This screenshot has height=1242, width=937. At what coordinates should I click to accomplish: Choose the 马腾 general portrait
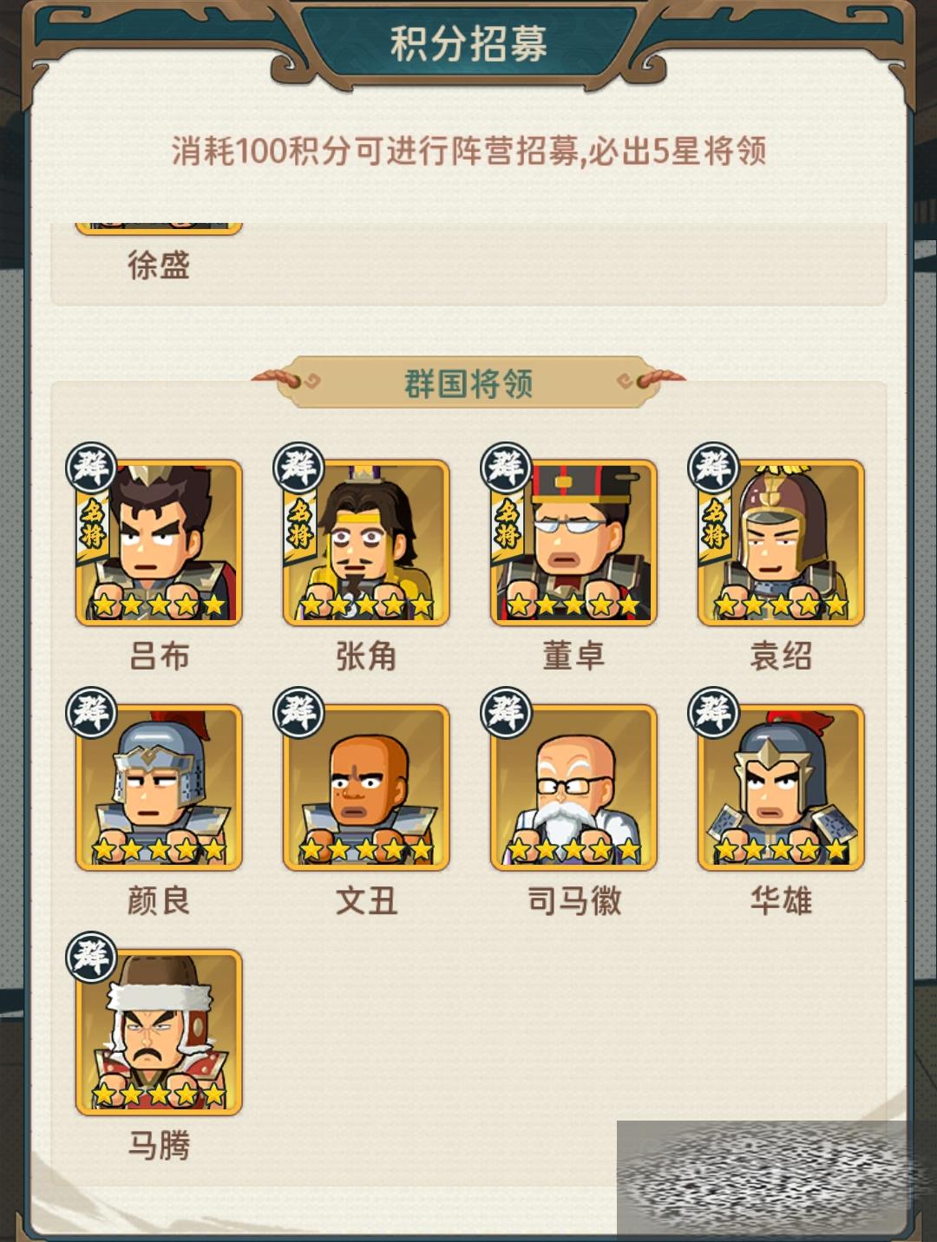point(159,1032)
